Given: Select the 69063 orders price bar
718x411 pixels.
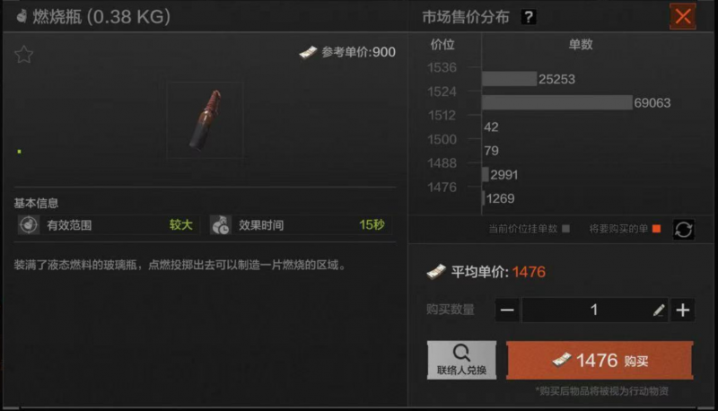Looking at the screenshot, I should [x=556, y=102].
